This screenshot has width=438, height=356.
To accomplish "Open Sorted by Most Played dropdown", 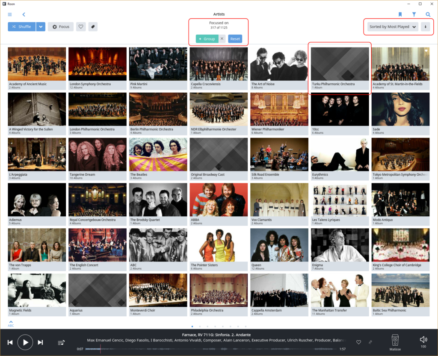I will 393,27.
